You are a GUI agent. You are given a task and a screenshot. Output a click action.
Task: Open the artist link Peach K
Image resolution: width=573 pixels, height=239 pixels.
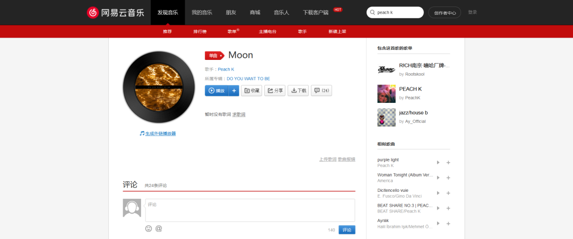coord(226,69)
